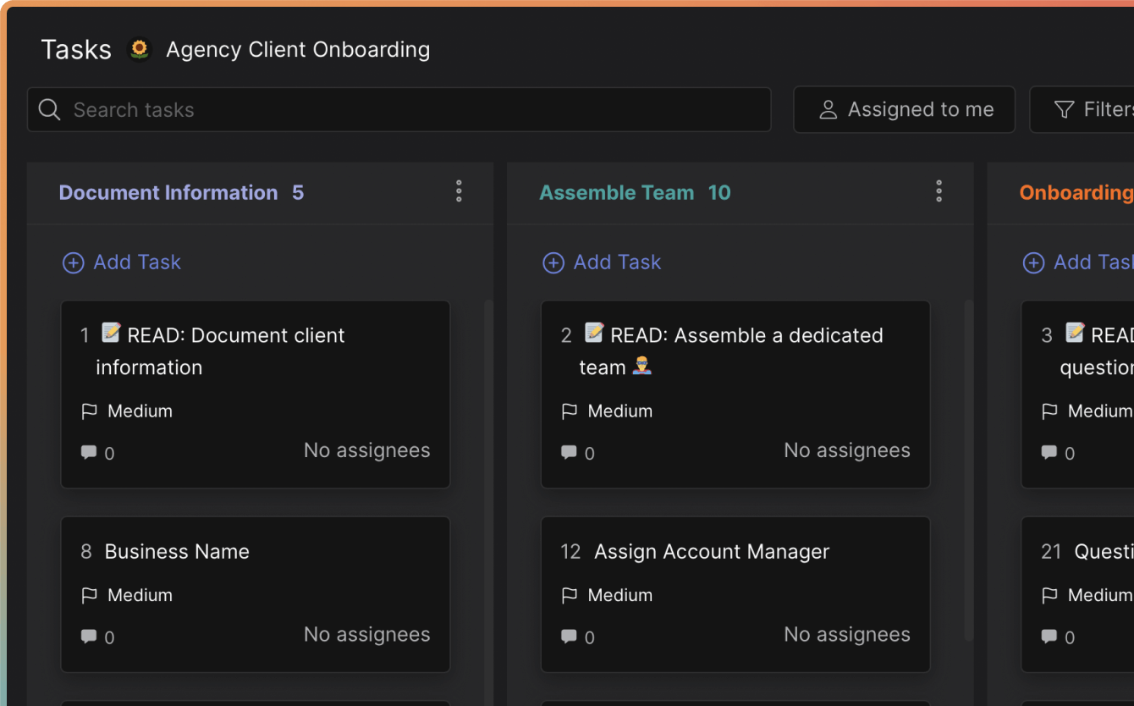This screenshot has width=1134, height=706.
Task: Open the comment bubble icon on Assign Account Manager
Action: point(569,637)
